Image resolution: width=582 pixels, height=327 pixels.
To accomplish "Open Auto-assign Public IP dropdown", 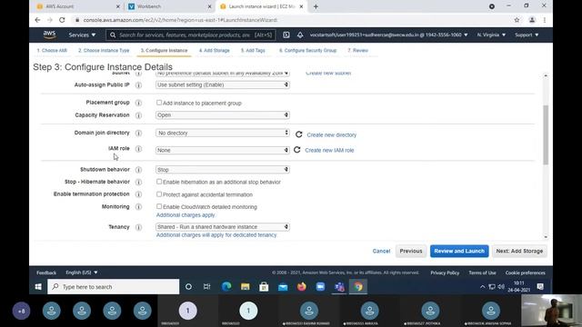I will coord(222,84).
